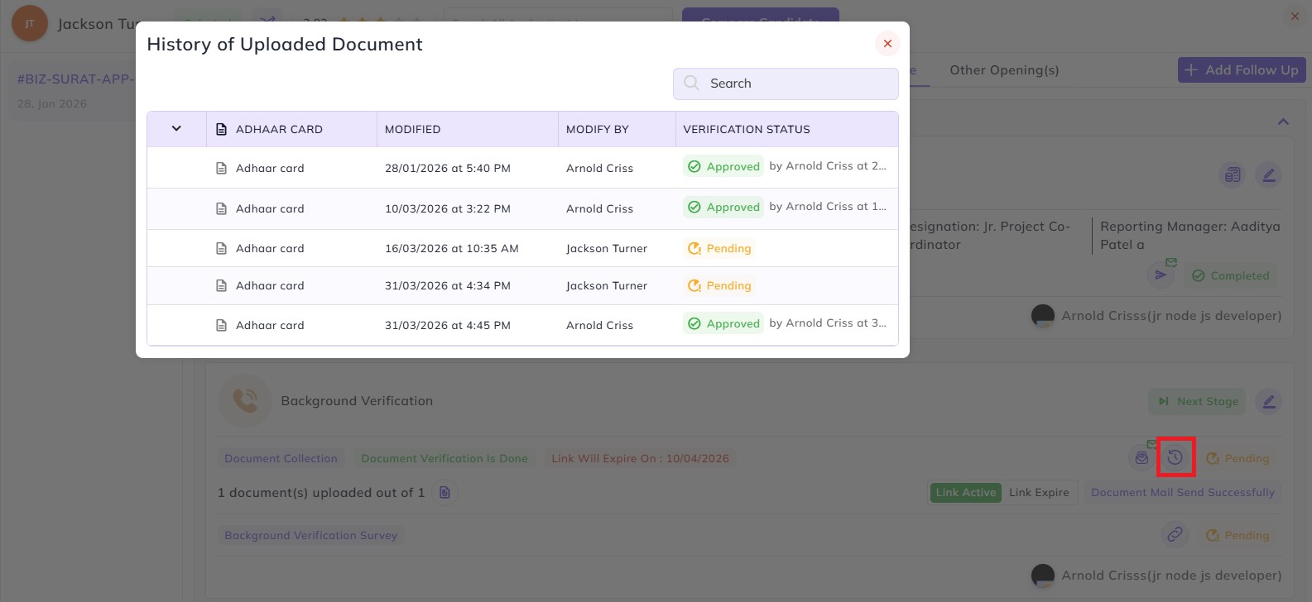The width and height of the screenshot is (1312, 602).
Task: Click Pending status in 16/03/2026 row
Action: click(719, 248)
